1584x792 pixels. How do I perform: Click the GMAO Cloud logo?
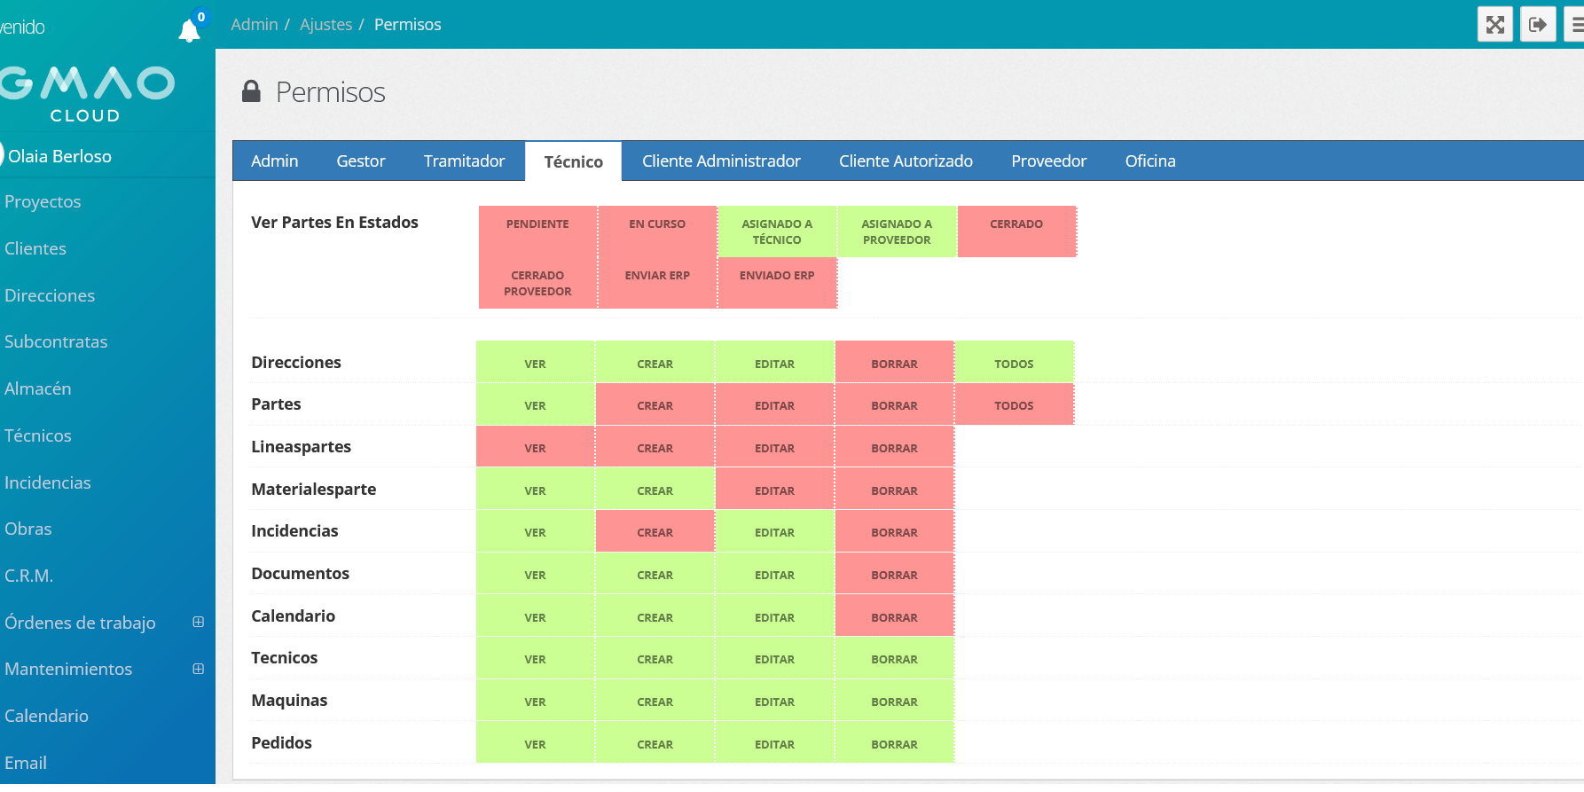[x=87, y=92]
